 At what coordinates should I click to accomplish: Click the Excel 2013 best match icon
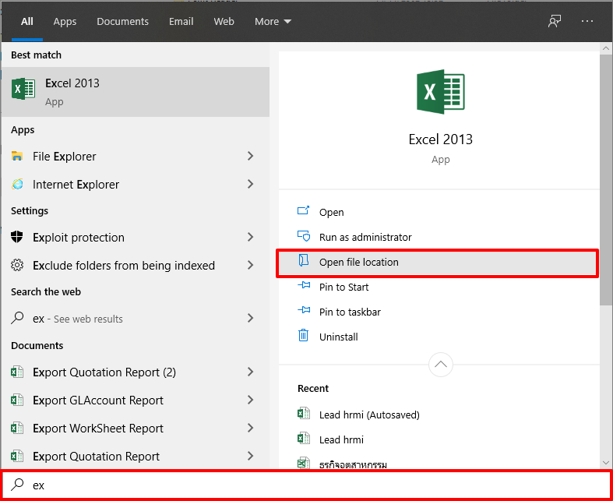23,89
